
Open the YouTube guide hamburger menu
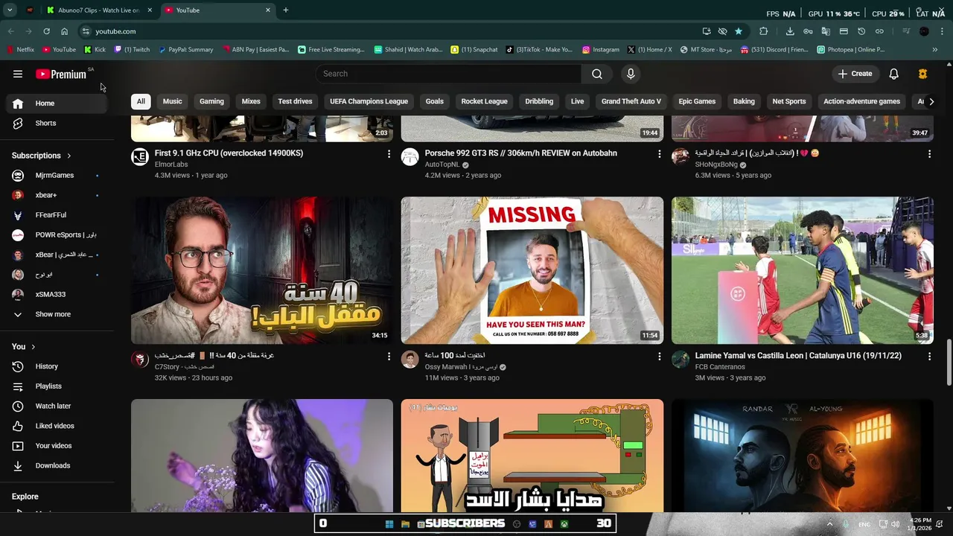point(18,74)
